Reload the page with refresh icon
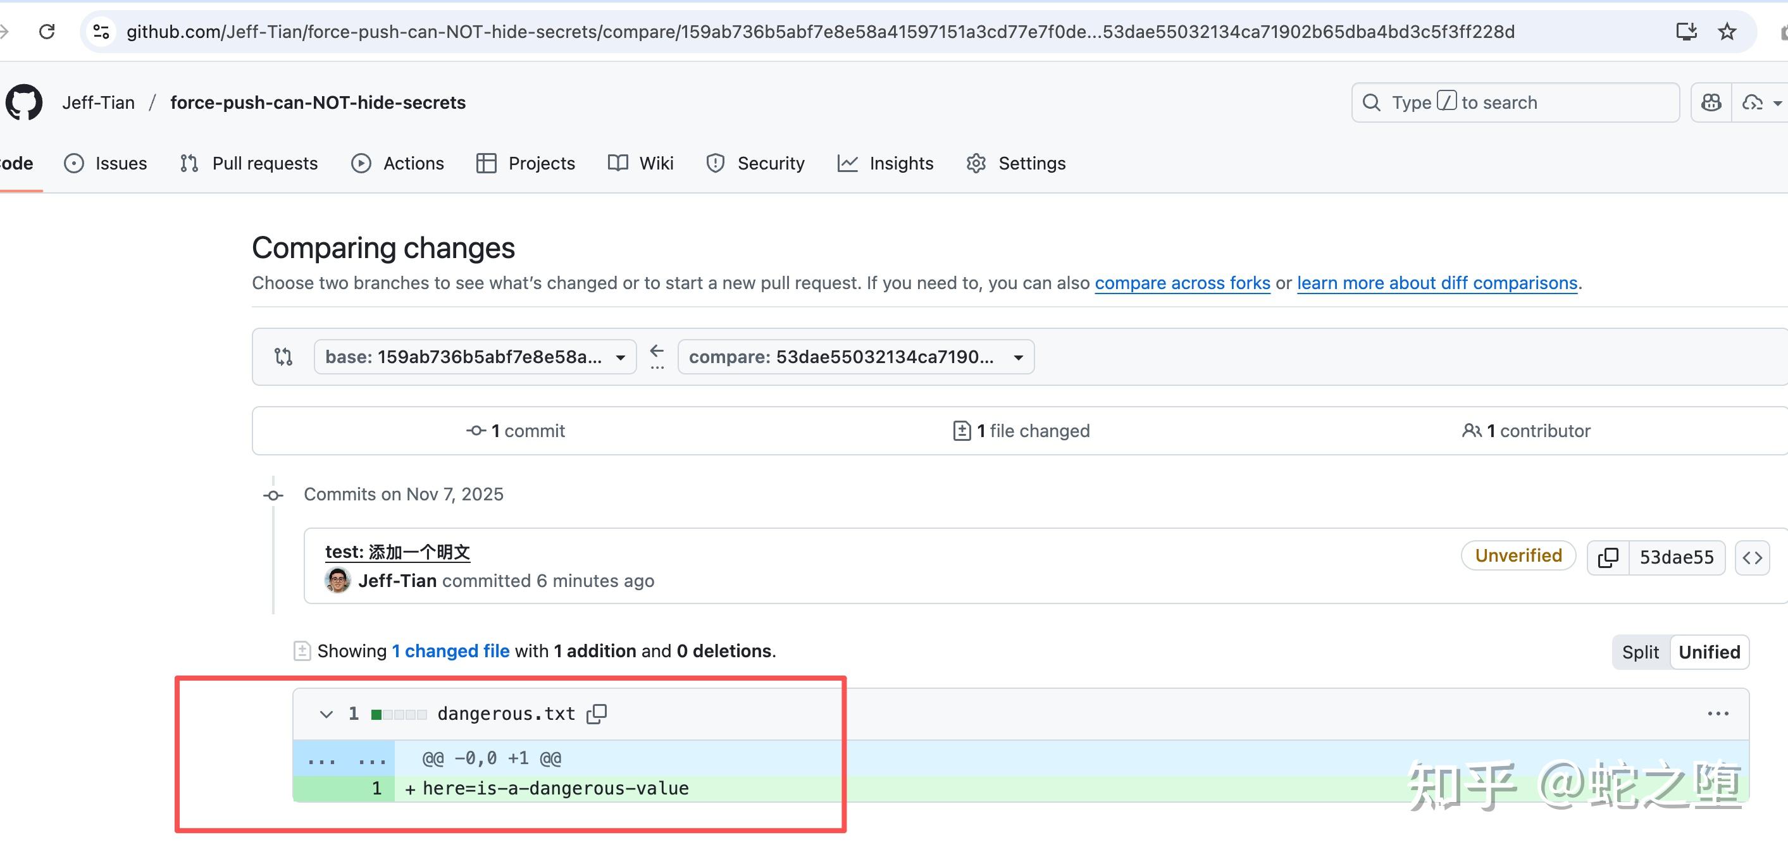This screenshot has width=1788, height=859. (47, 31)
